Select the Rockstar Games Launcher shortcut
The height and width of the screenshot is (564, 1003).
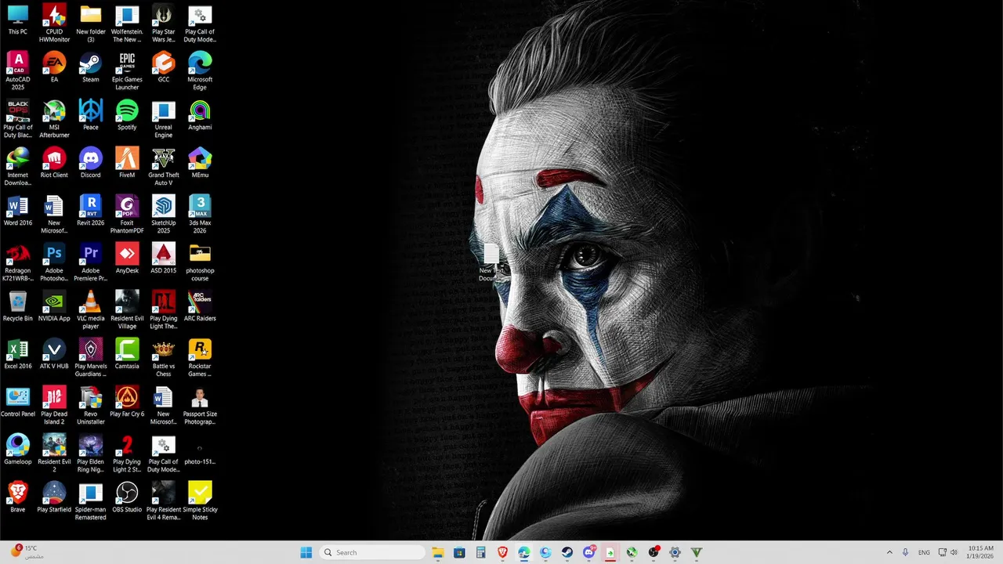(x=200, y=358)
